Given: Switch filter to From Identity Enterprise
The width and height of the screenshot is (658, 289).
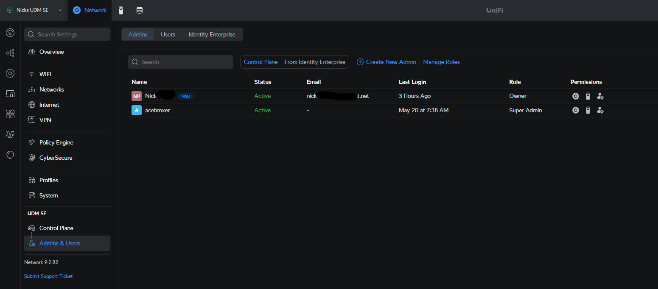Looking at the screenshot, I should coord(315,62).
